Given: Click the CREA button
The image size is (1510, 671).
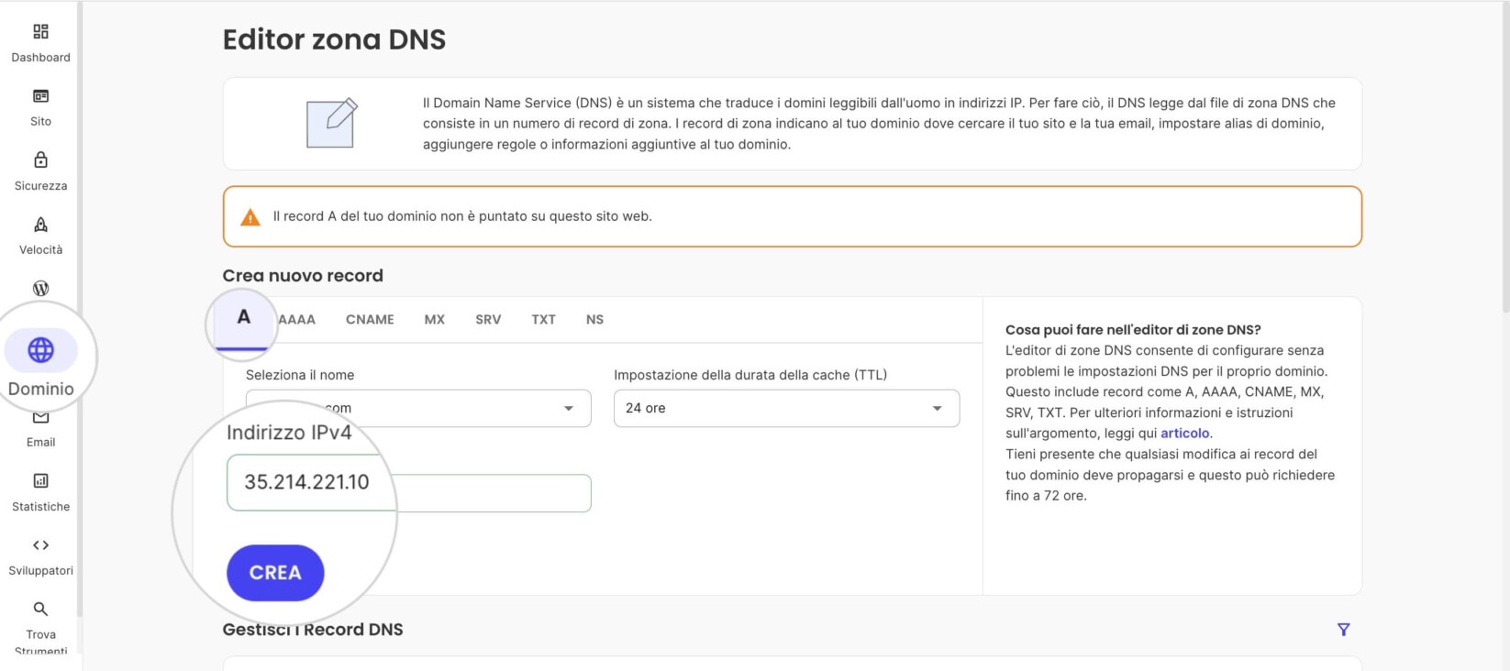Looking at the screenshot, I should coord(275,573).
